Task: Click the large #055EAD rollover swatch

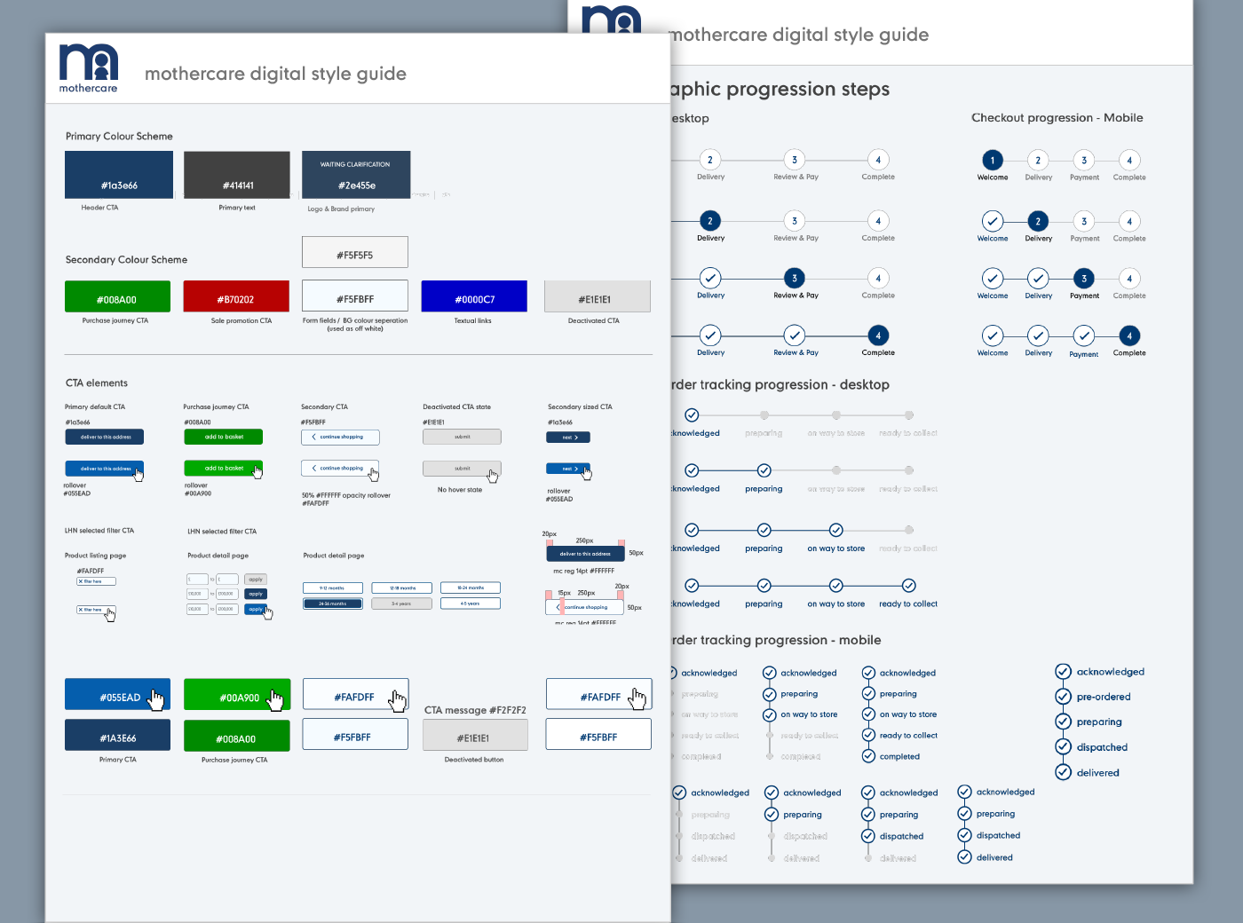Action: pyautogui.click(x=117, y=694)
